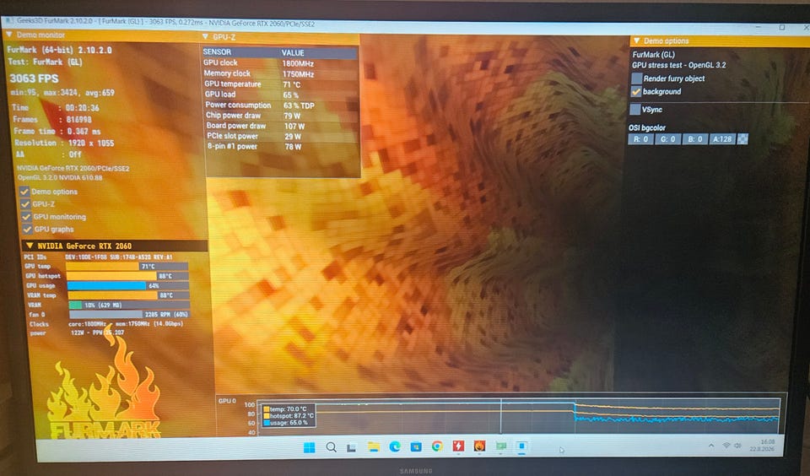Viewport: 810px width, 476px height.
Task: Open Task View on the taskbar
Action: click(x=351, y=447)
